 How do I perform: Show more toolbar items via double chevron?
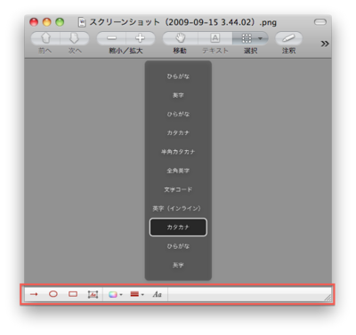click(x=325, y=44)
